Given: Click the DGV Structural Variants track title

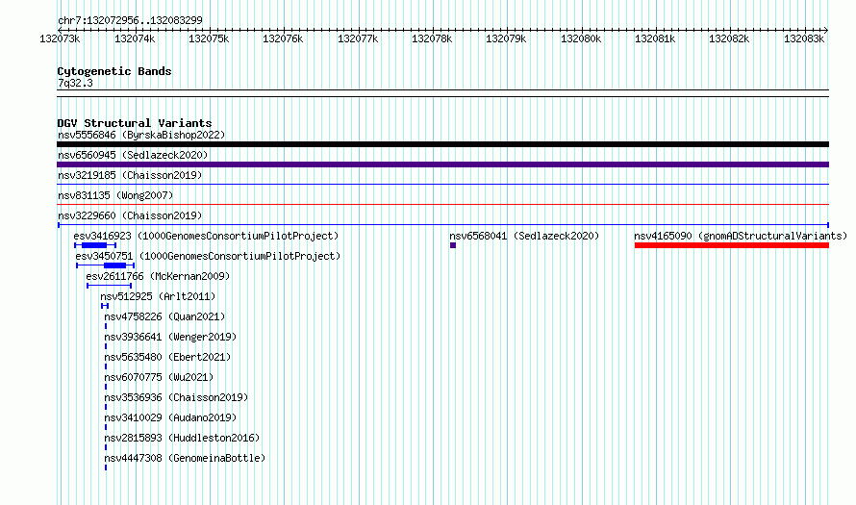Looking at the screenshot, I should coord(135,123).
